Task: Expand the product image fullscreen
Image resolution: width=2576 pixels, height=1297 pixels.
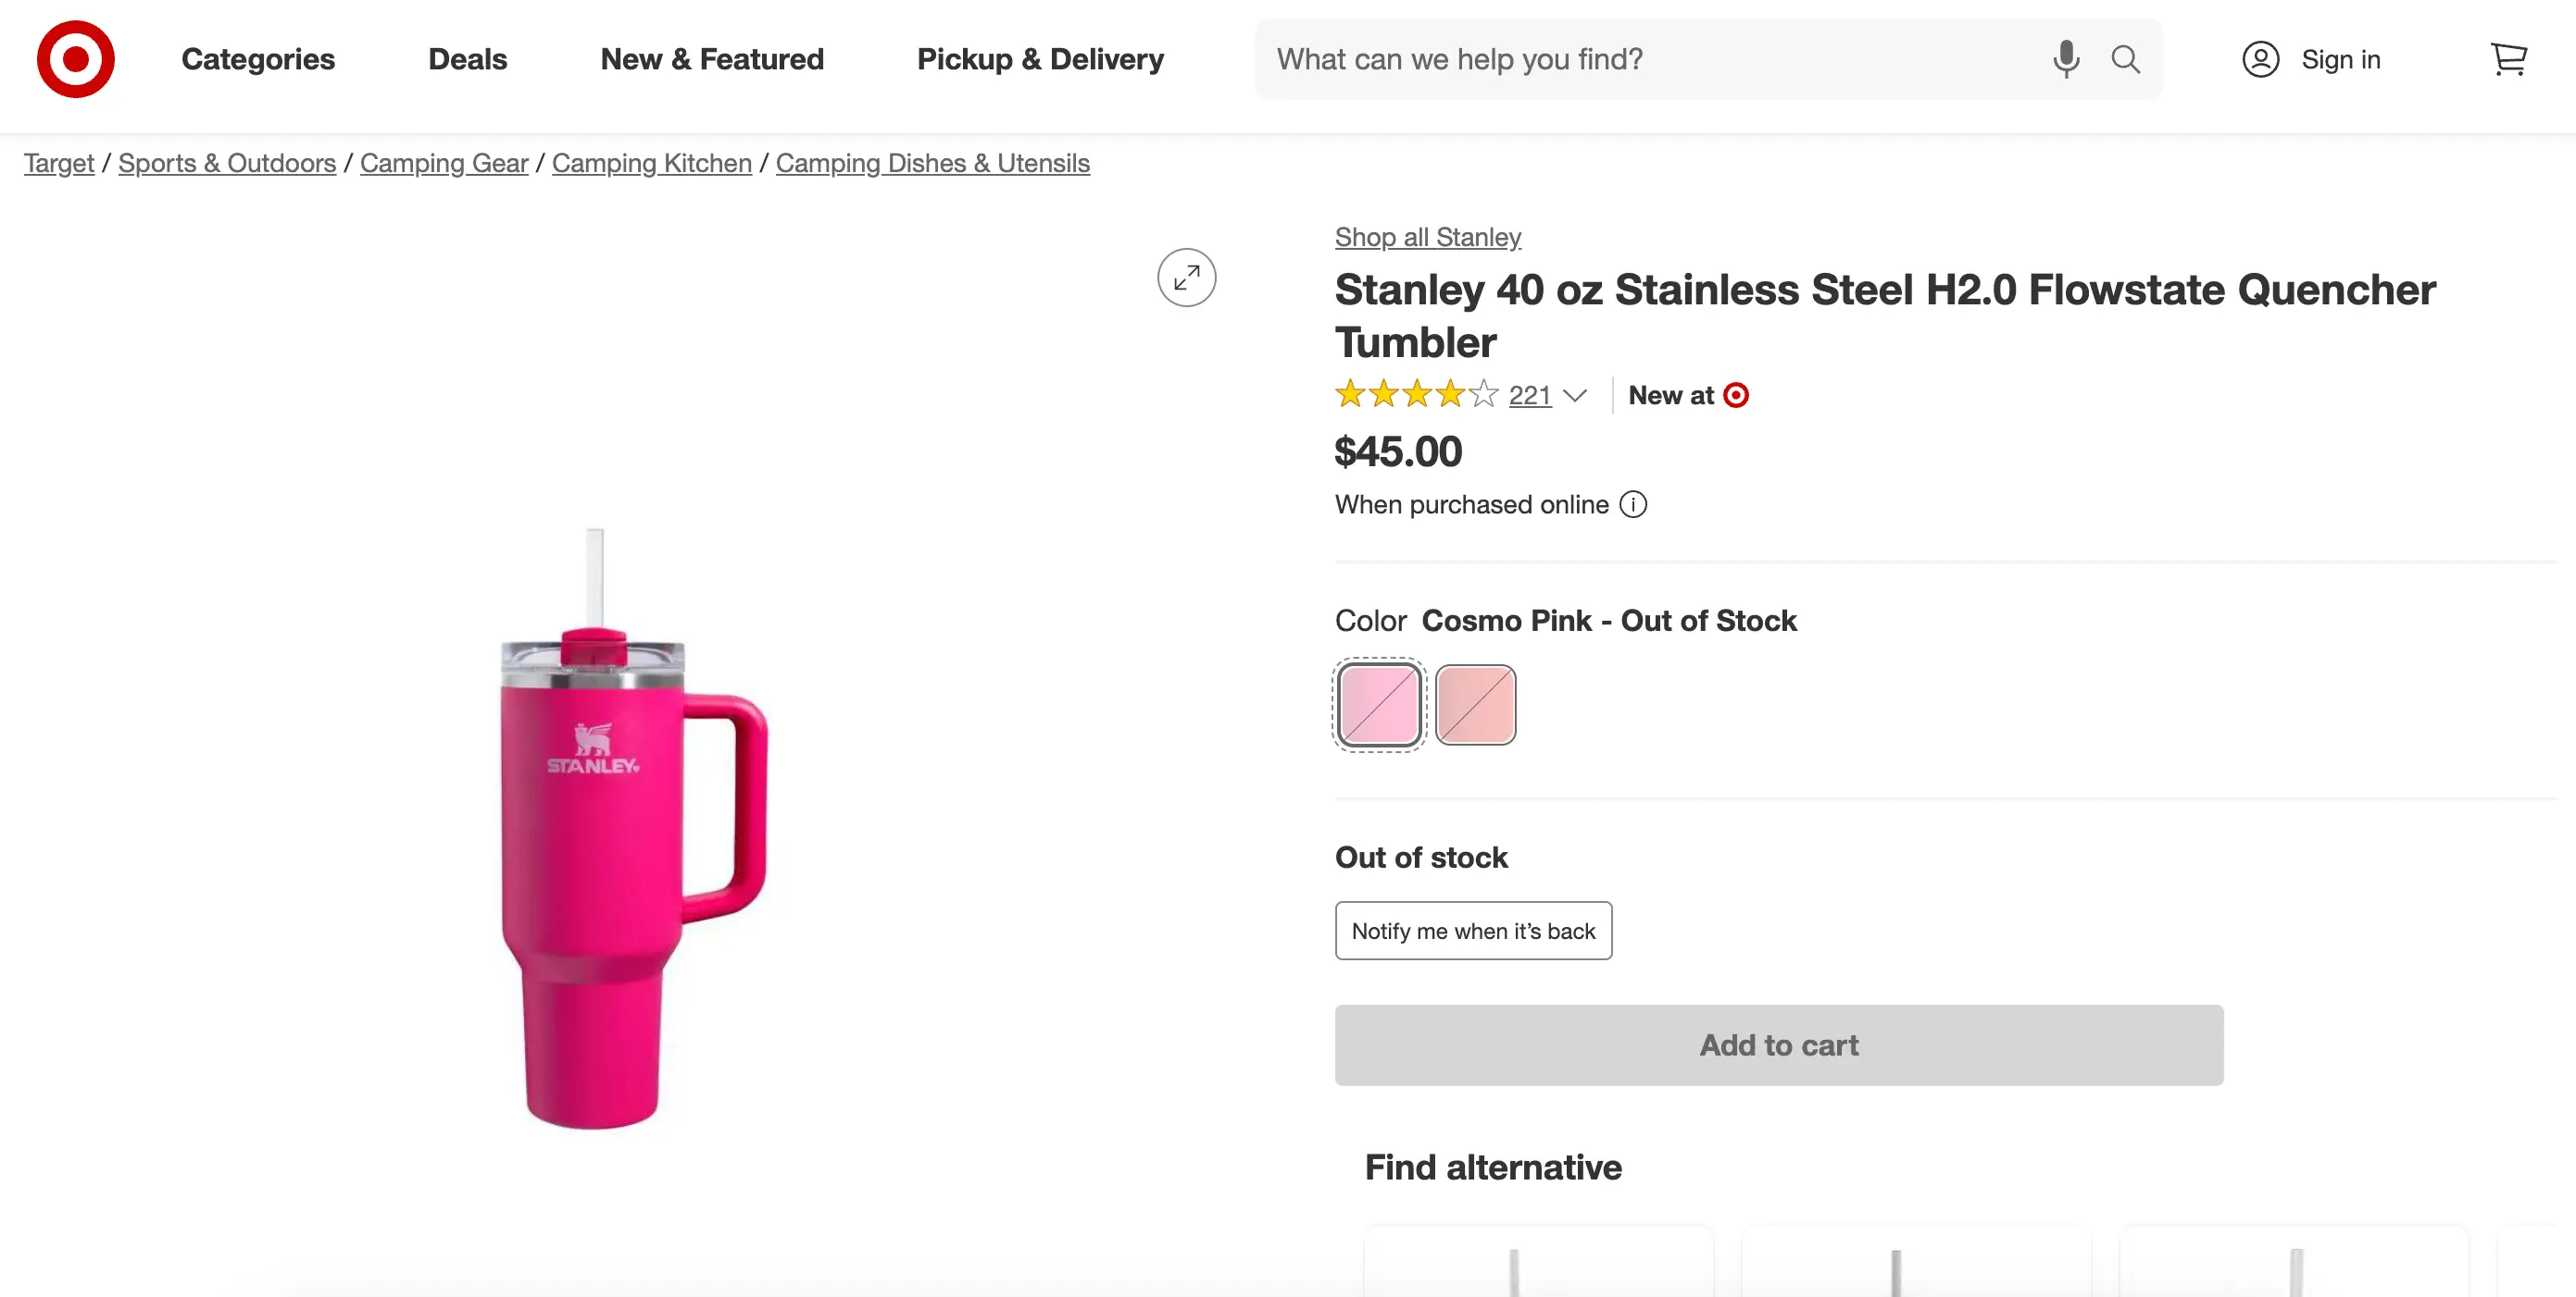Action: tap(1186, 278)
